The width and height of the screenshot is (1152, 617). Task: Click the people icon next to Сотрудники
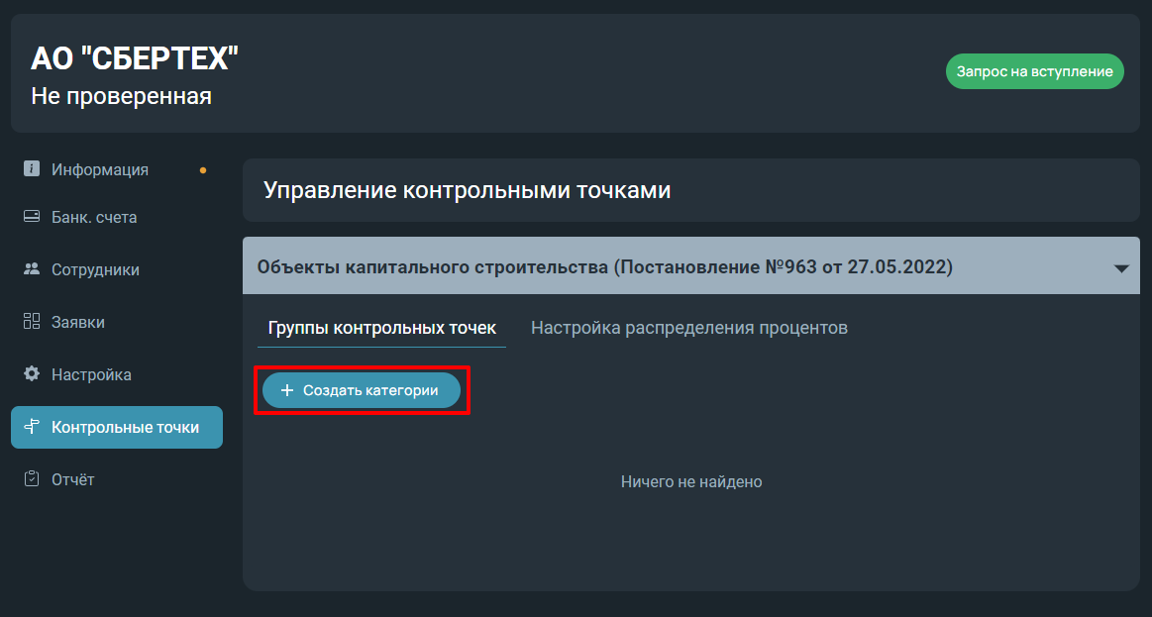32,268
